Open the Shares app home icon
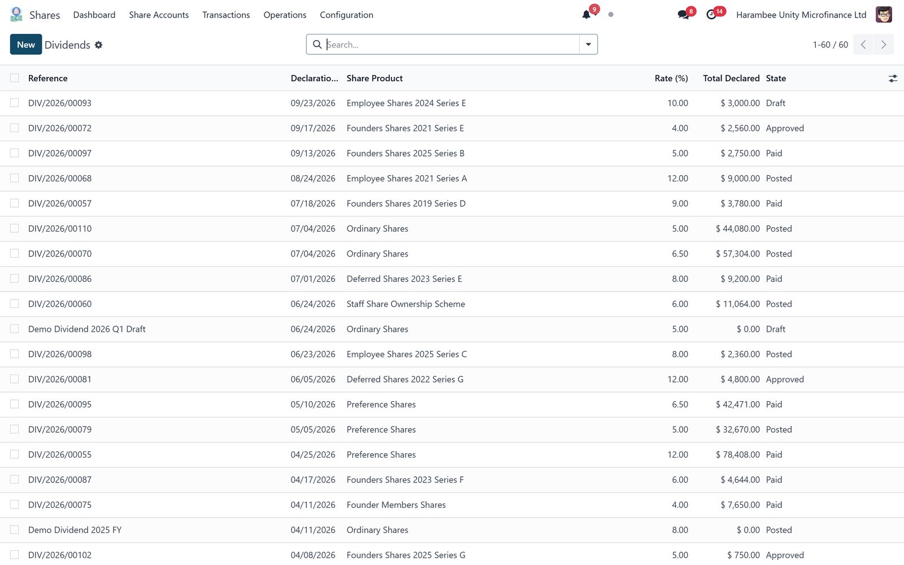 coord(16,15)
